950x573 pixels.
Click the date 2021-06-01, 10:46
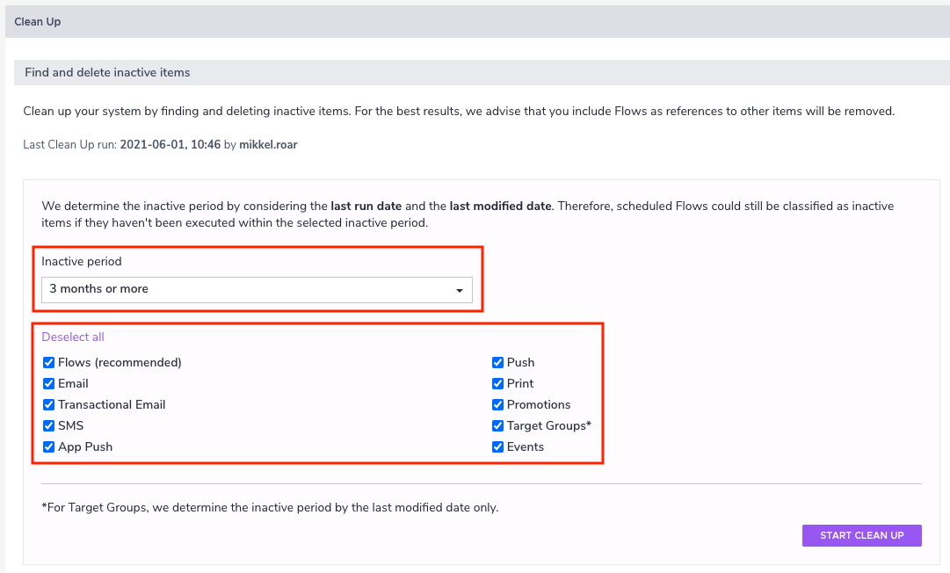coord(170,145)
